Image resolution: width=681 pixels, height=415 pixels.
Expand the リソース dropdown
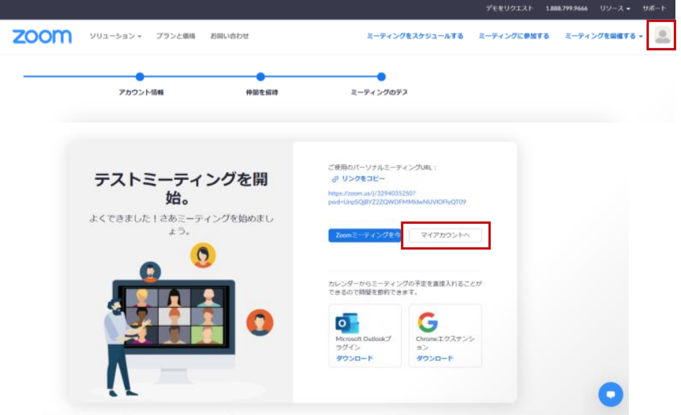pos(615,9)
